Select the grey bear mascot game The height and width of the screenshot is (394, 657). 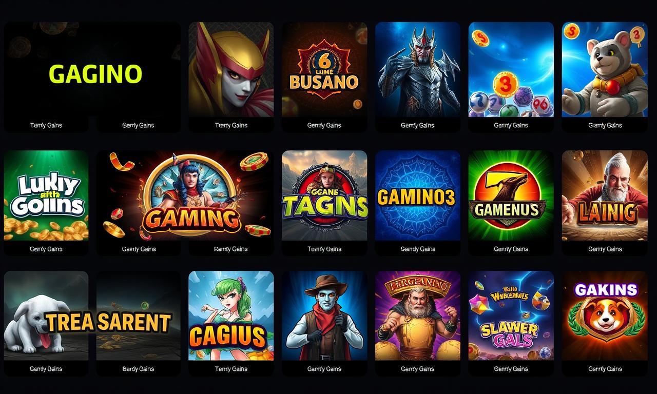tap(605, 70)
